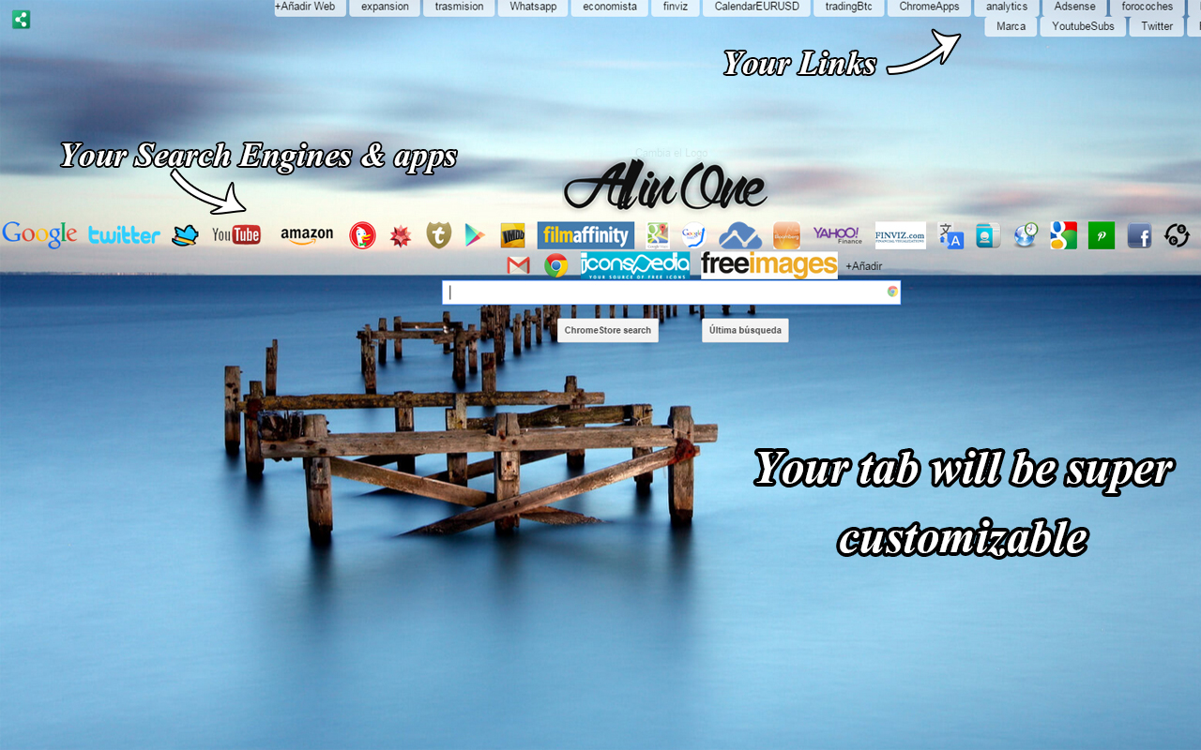Choose the Iconspedia search engine

[x=635, y=265]
